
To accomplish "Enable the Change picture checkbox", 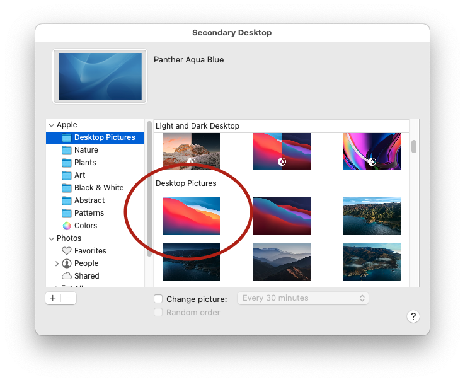I will 159,298.
